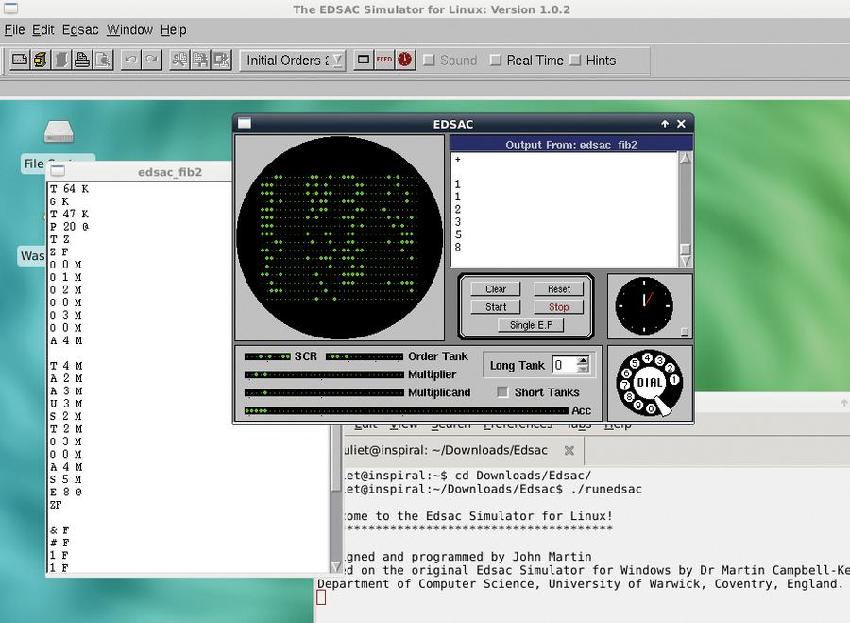Screen dimensions: 850x623
Task: Click the Long Tank number field
Action: point(565,365)
